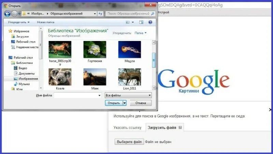
Task: Open help with the question mark icon
Action: [150, 22]
